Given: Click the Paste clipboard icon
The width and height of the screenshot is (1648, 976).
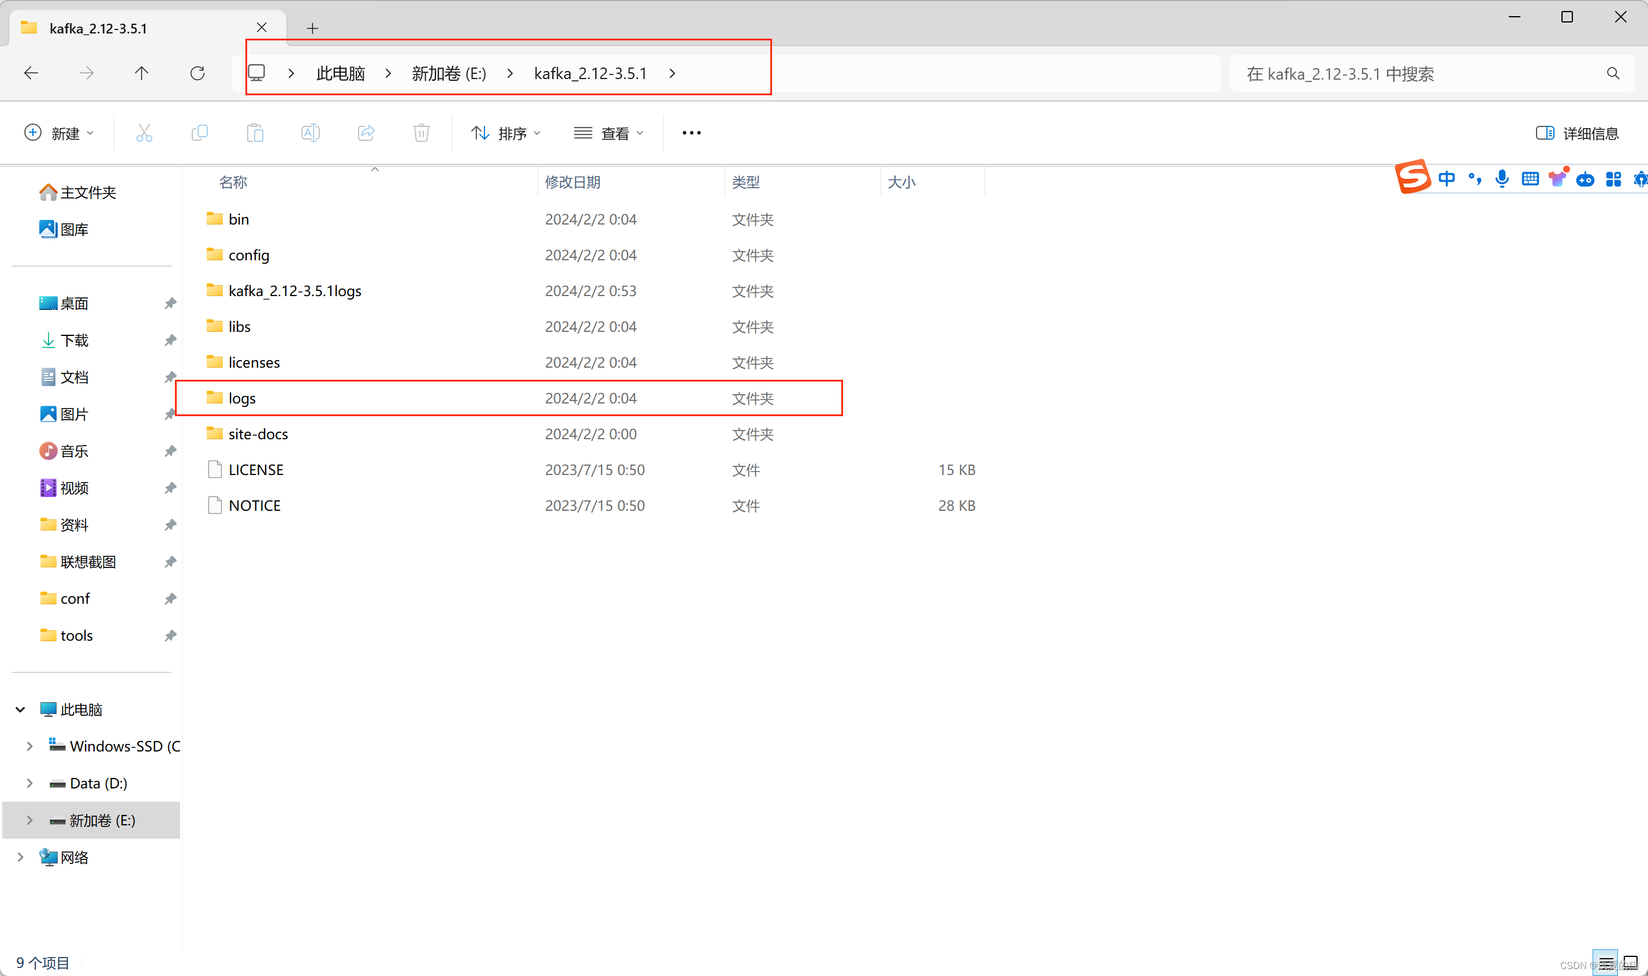Looking at the screenshot, I should (x=255, y=133).
